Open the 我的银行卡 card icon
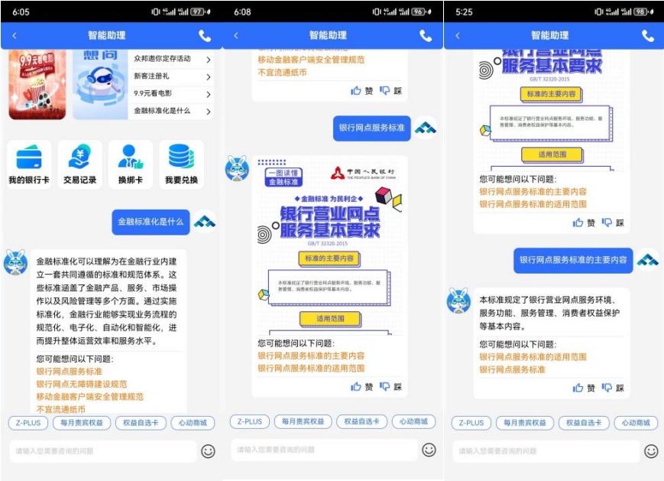Image resolution: width=664 pixels, height=481 pixels. tap(30, 163)
